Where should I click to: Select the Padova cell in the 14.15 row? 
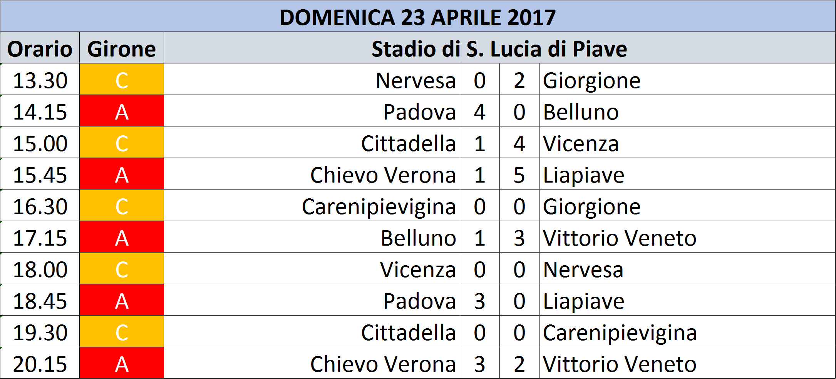312,111
